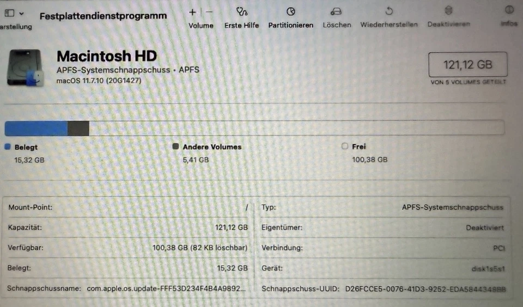Run Erste Hilfe stethoscope icon
This screenshot has height=307, width=523.
241,12
